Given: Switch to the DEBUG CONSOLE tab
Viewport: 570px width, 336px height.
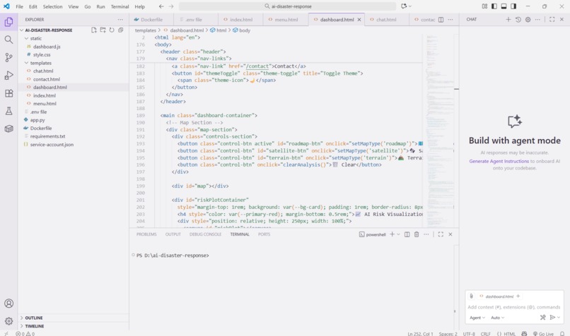Looking at the screenshot, I should coord(205,234).
